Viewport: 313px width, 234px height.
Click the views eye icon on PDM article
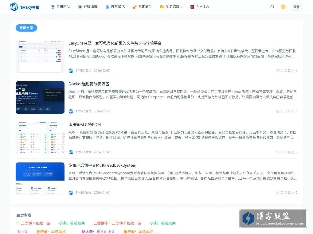278,152
